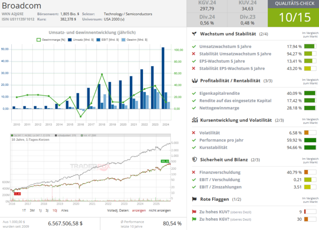The height and width of the screenshot is (230, 319).
Task: Select the 1T chart timeframe
Action: (25, 210)
